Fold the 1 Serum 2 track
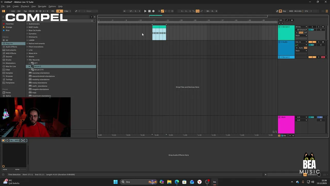 coord(279,27)
